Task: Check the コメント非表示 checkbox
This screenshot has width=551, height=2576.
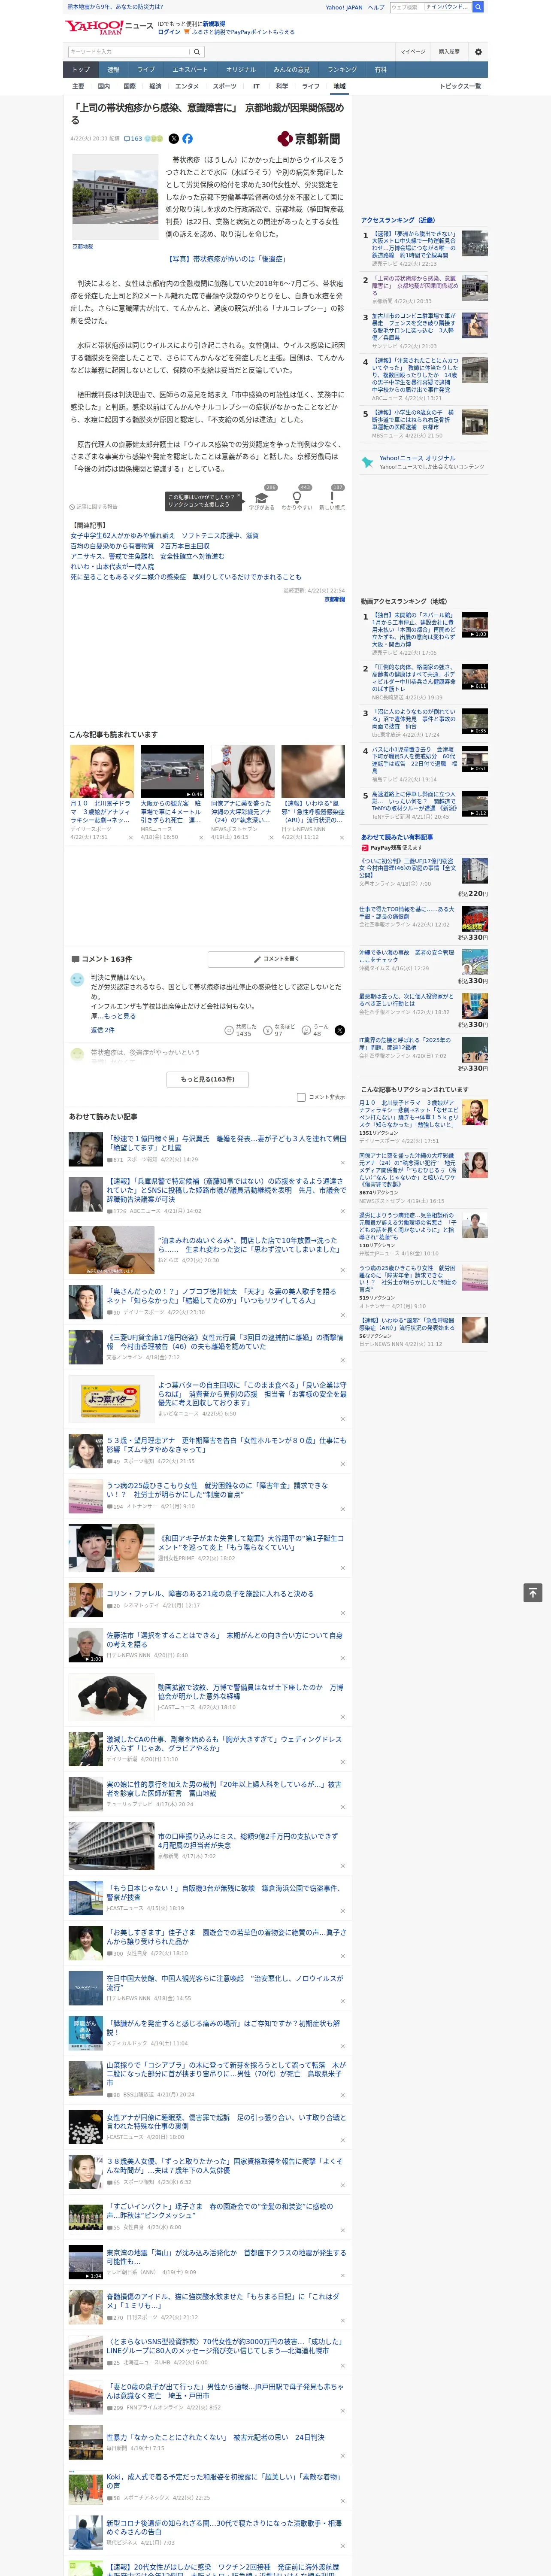Action: tap(301, 1097)
